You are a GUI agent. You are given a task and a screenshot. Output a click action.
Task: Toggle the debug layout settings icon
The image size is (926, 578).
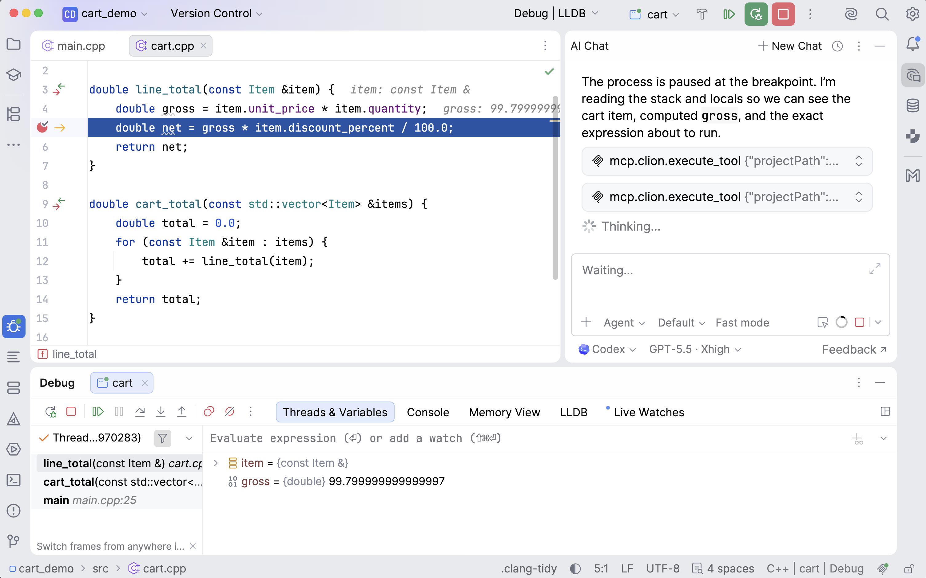885,412
